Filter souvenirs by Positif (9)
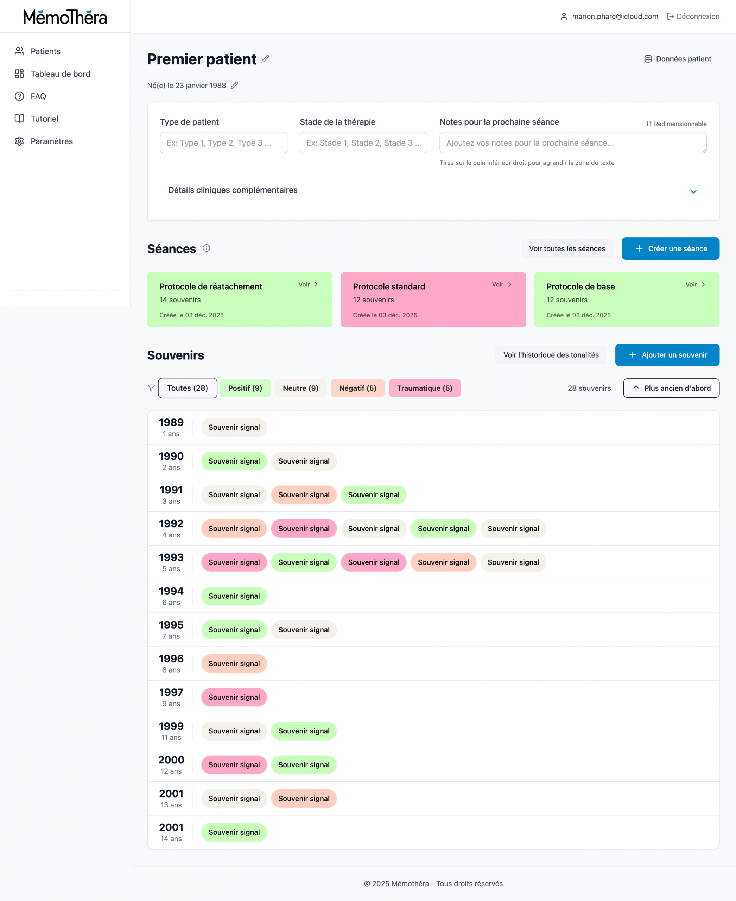This screenshot has width=736, height=901. click(x=245, y=388)
